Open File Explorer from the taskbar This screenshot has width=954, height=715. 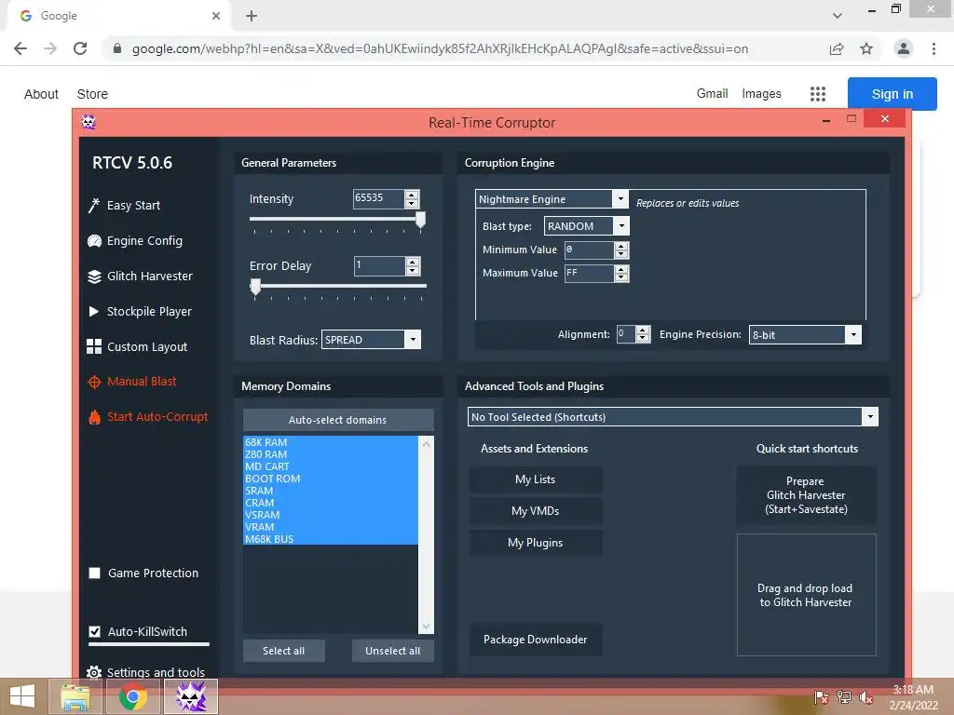(75, 696)
